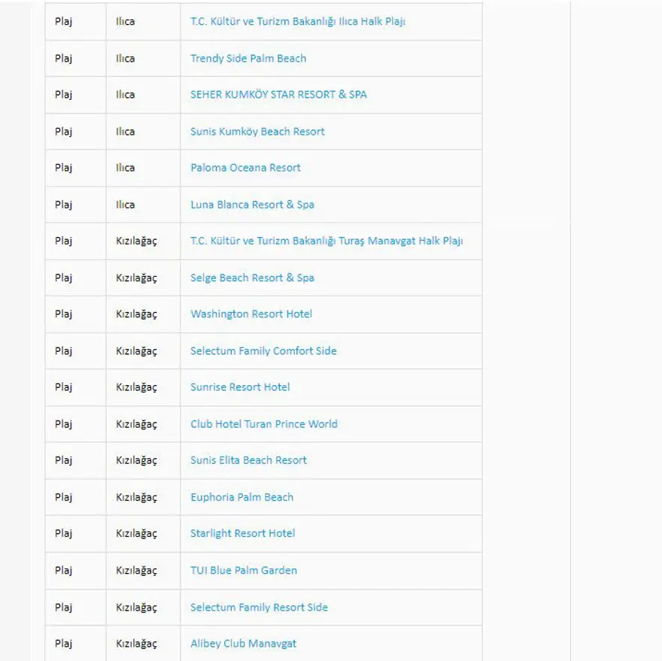This screenshot has height=661, width=662.
Task: Open the Starlight Resort Hotel link
Action: (x=242, y=533)
